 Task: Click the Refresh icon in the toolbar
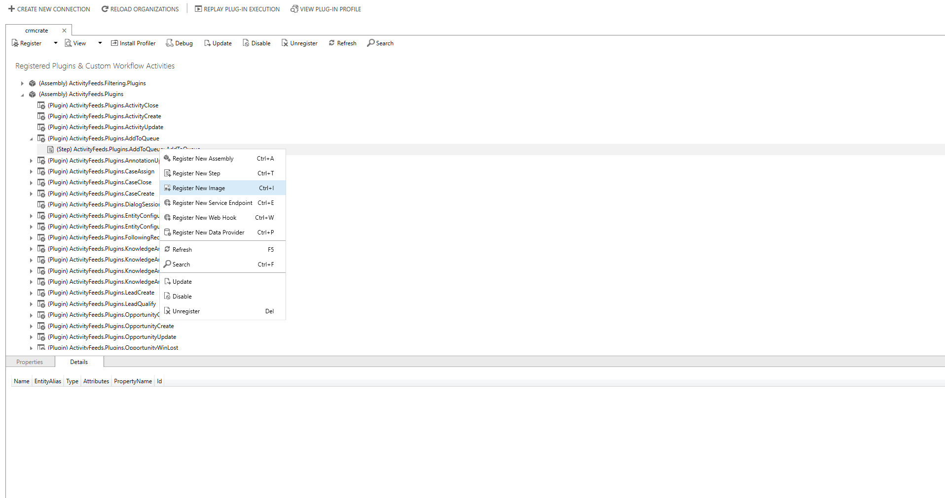click(x=331, y=43)
